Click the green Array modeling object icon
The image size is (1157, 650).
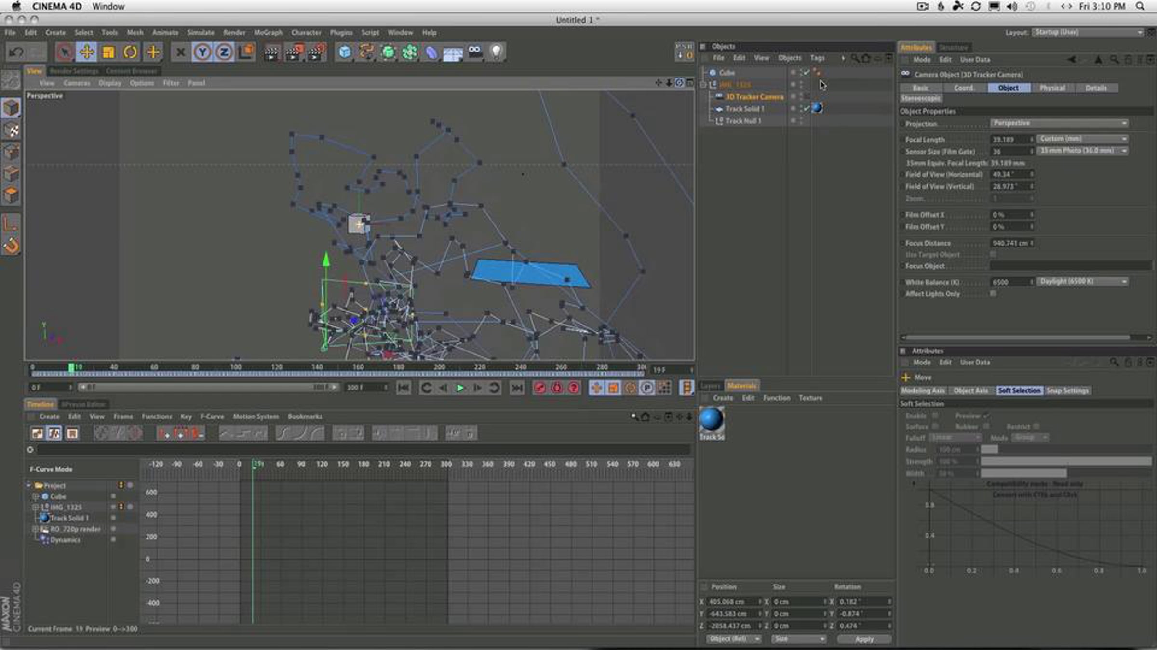pos(410,52)
